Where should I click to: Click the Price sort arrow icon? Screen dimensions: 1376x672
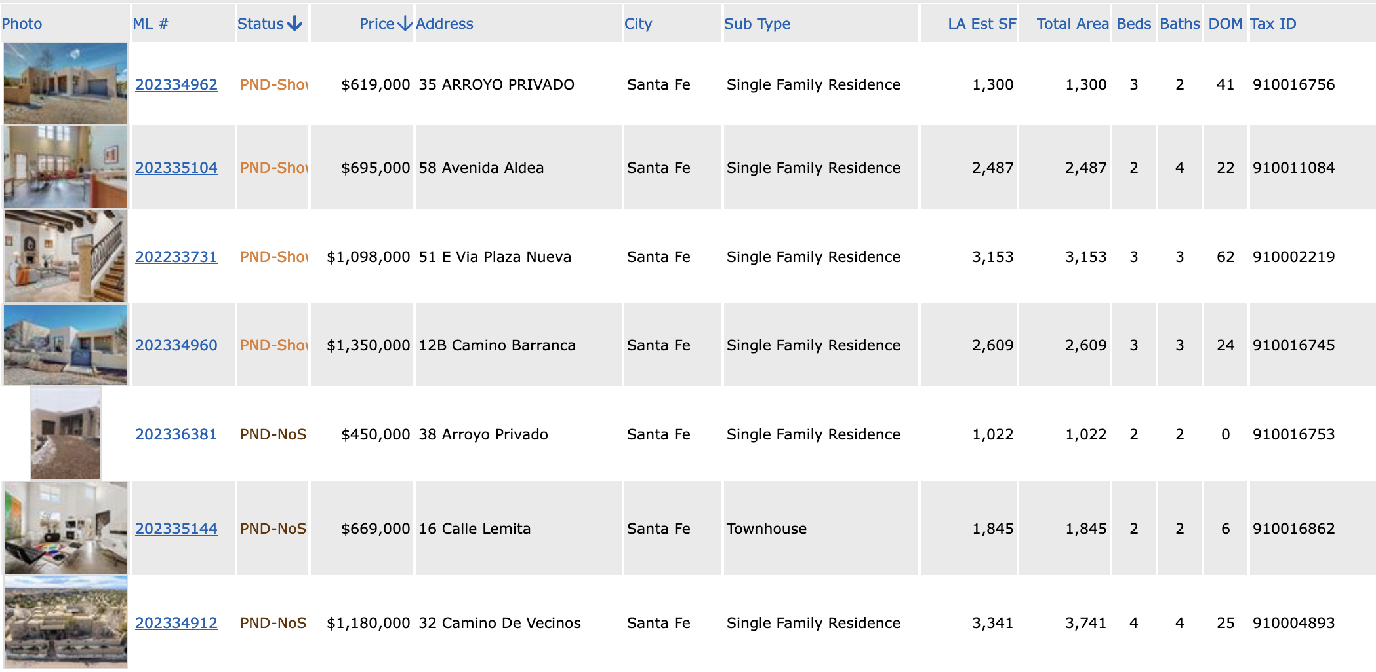coord(405,24)
